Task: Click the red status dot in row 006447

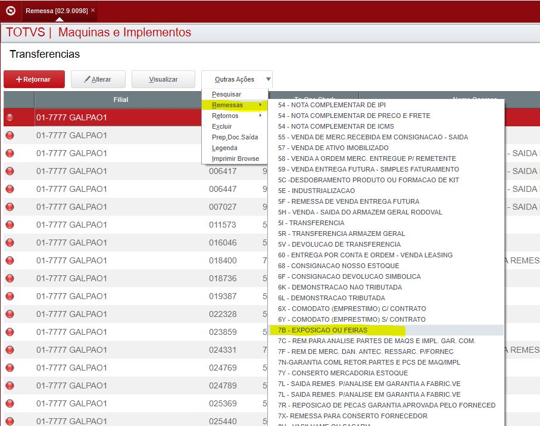Action: 10,189
